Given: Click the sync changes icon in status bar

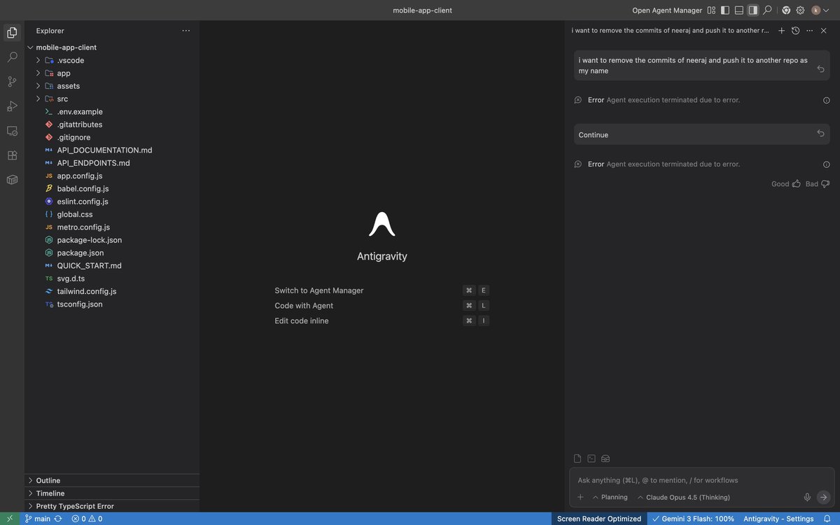Looking at the screenshot, I should pyautogui.click(x=59, y=519).
